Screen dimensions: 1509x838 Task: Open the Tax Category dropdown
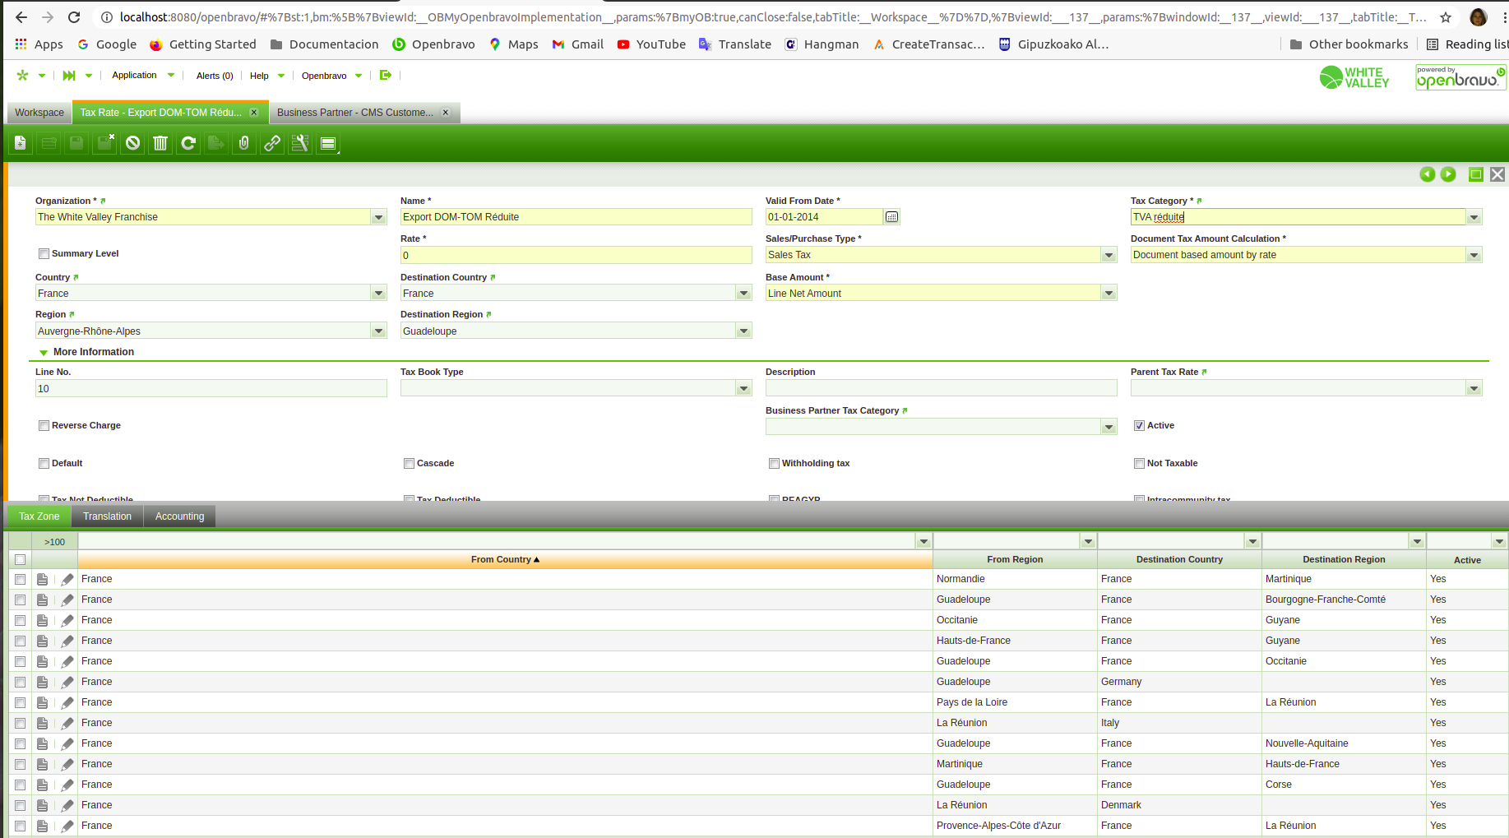(x=1474, y=217)
